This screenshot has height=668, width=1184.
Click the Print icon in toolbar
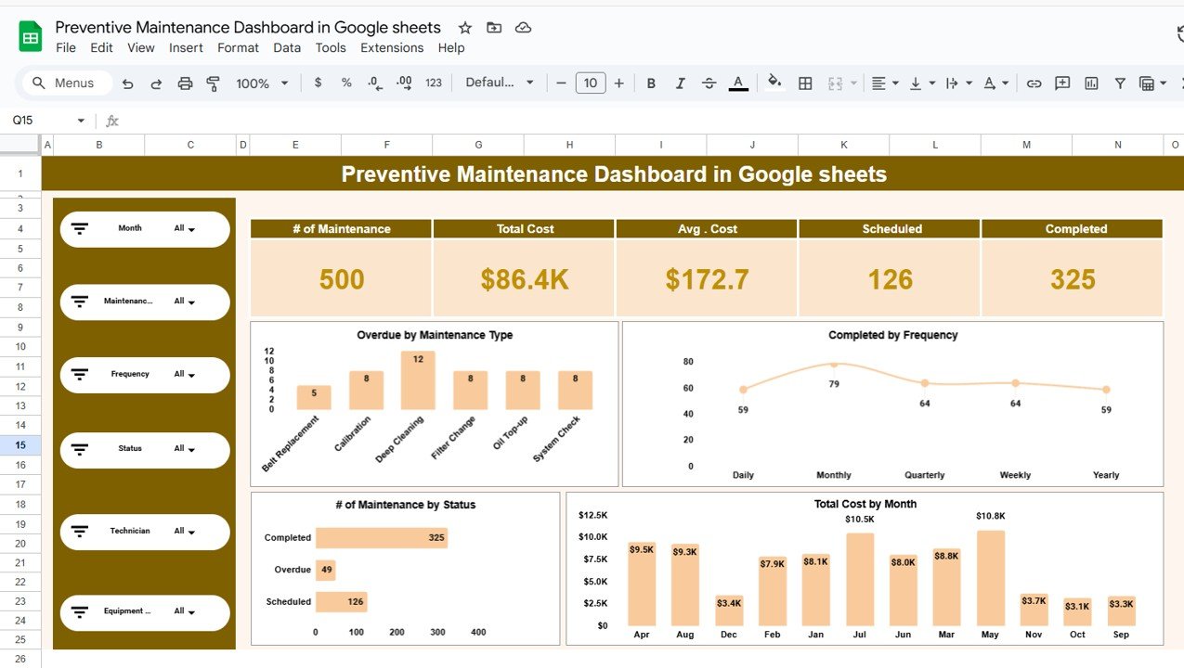185,83
